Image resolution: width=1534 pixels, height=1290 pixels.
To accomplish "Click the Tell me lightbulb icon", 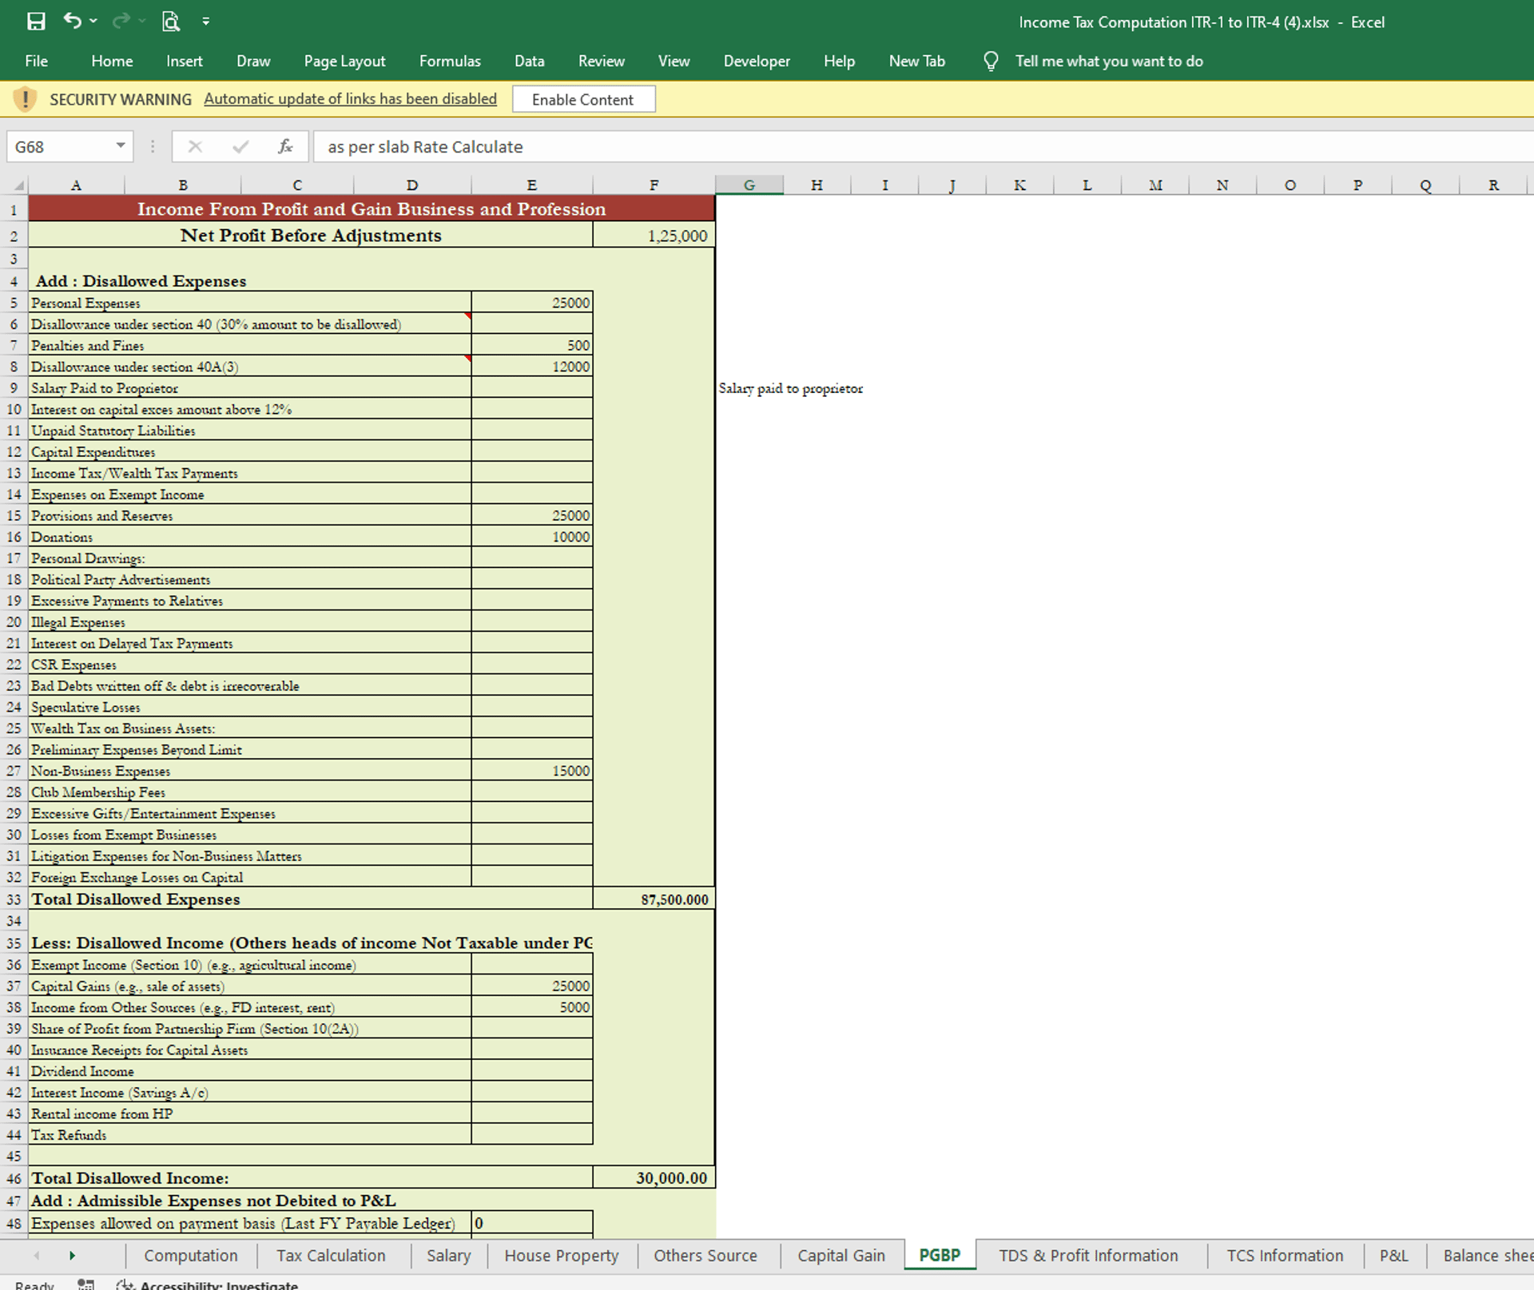I will click(991, 62).
